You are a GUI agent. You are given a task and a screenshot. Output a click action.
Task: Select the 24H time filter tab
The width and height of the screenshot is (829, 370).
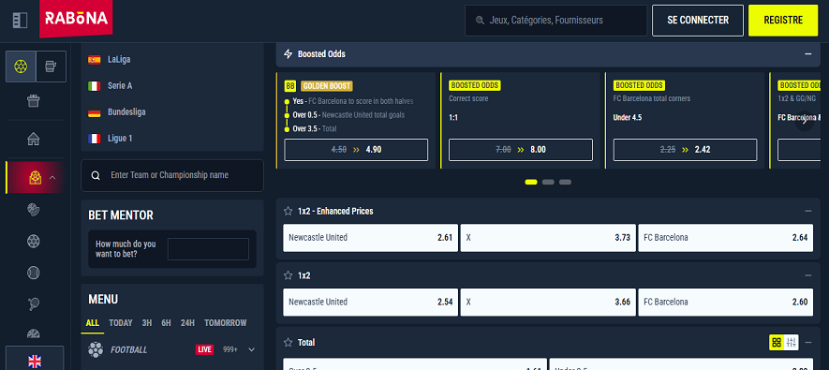187,323
